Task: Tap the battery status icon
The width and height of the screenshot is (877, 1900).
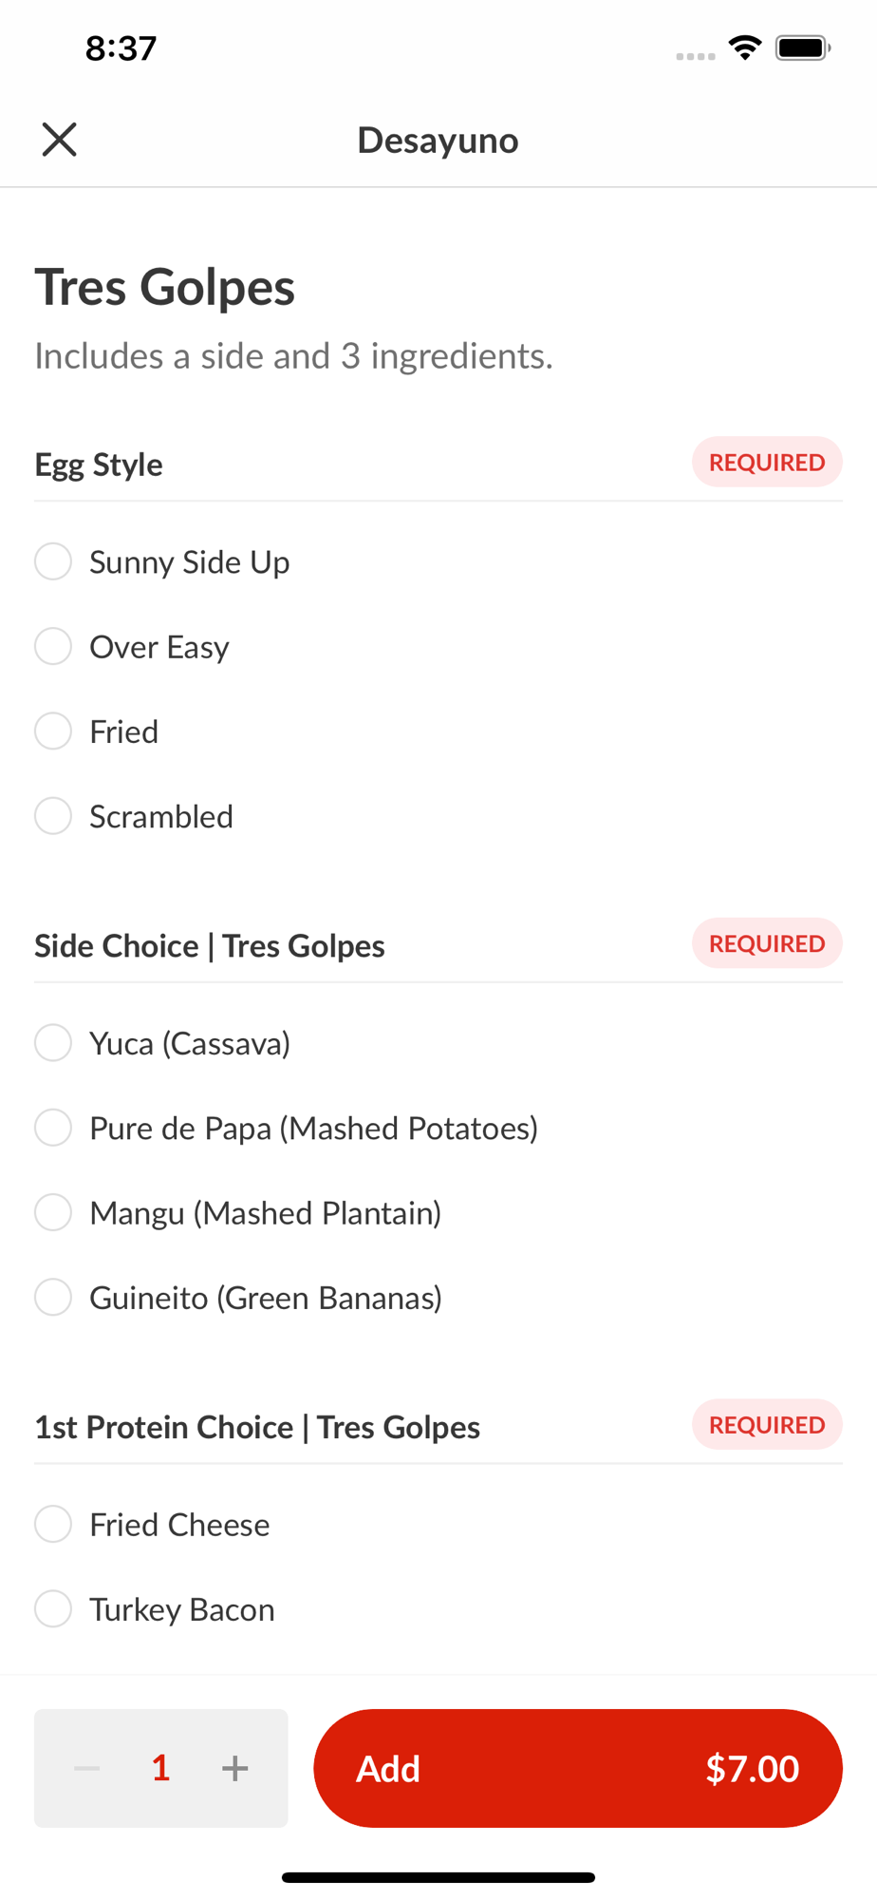Action: 803,47
